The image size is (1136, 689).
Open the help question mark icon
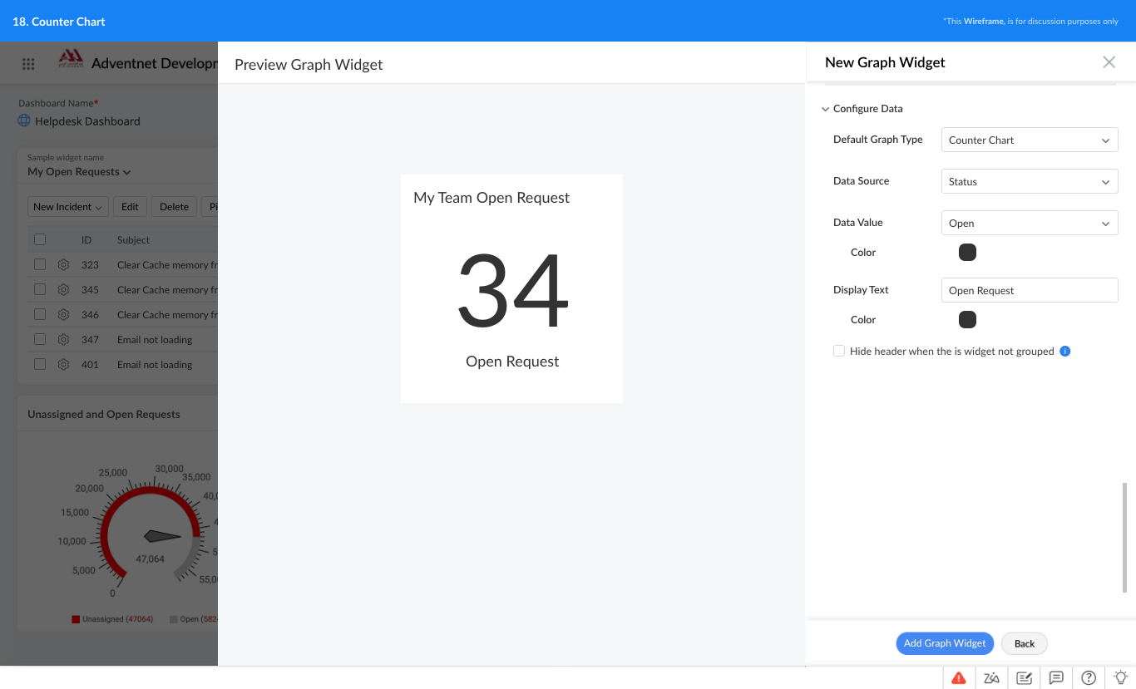(1089, 677)
